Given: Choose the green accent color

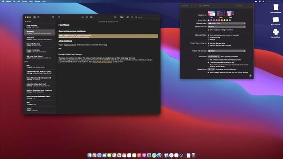Looking at the screenshot, I should pos(227,20).
